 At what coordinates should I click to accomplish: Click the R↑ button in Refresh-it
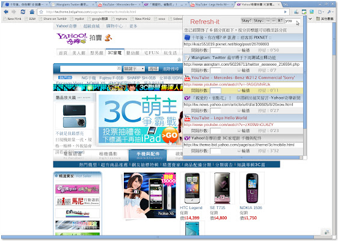[280, 20]
